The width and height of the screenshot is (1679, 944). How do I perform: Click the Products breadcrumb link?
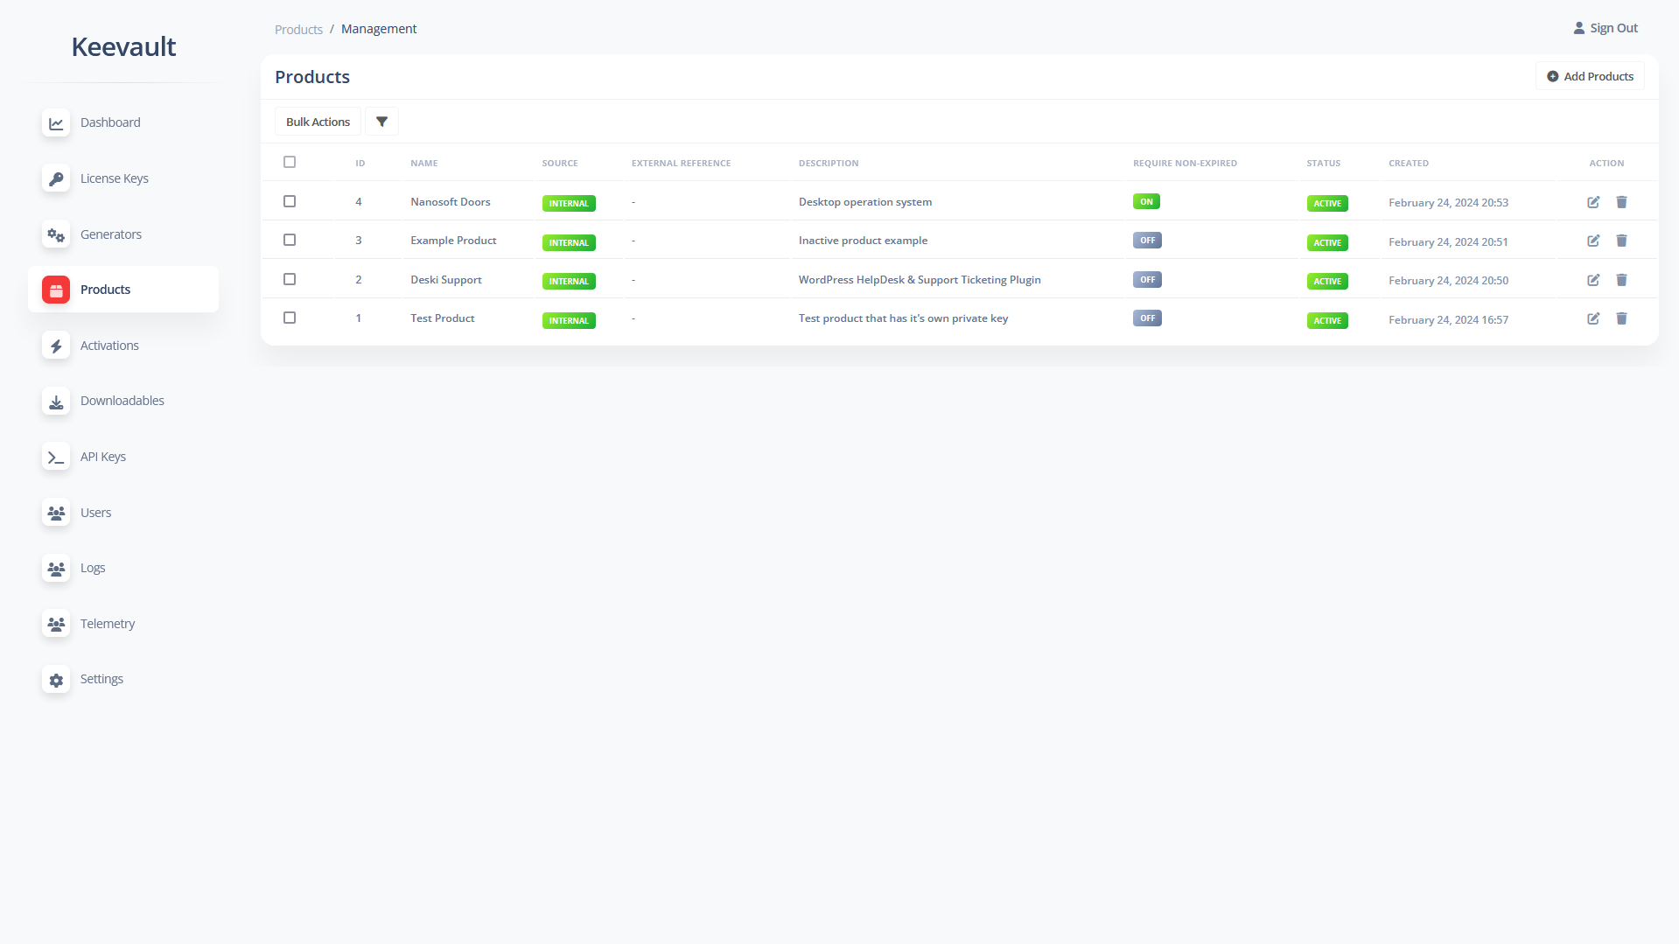point(298,29)
